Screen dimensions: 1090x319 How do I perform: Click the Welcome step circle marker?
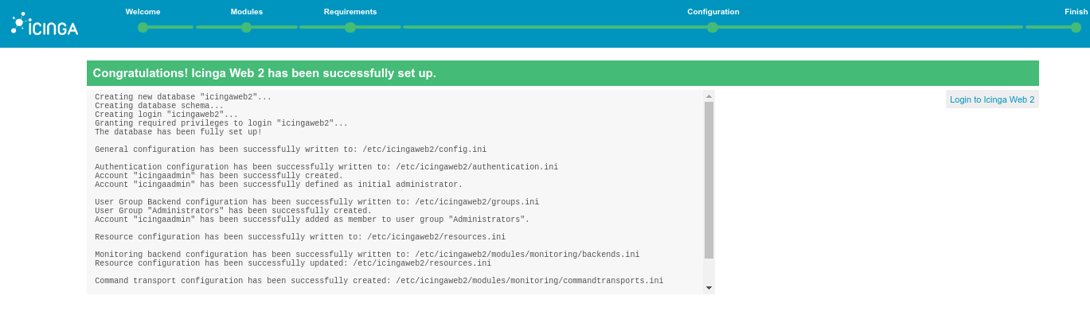click(143, 27)
